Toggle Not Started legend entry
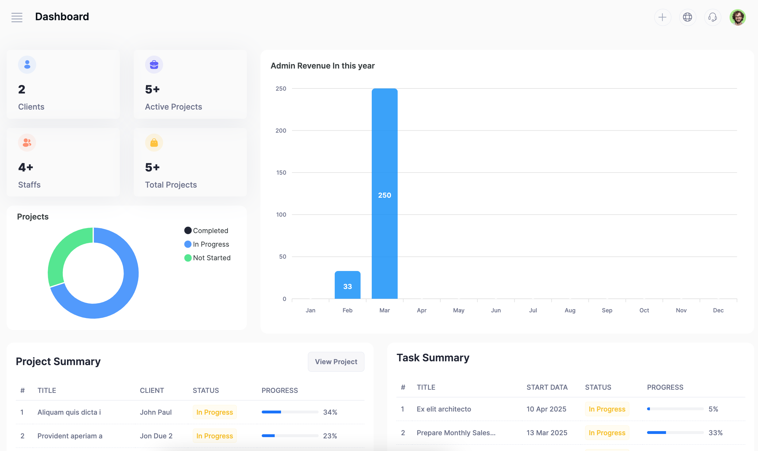 point(208,258)
